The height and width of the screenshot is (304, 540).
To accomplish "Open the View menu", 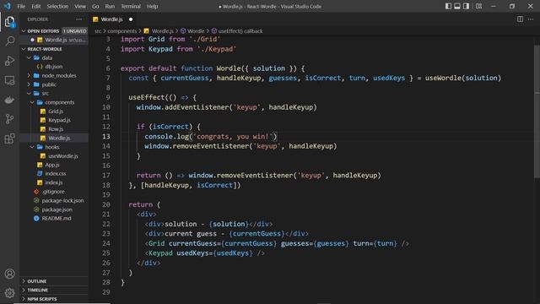I will tap(80, 6).
